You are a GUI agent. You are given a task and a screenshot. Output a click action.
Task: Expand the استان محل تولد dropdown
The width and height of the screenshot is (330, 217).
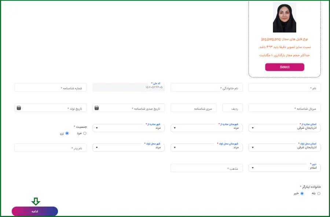[x=285, y=147]
